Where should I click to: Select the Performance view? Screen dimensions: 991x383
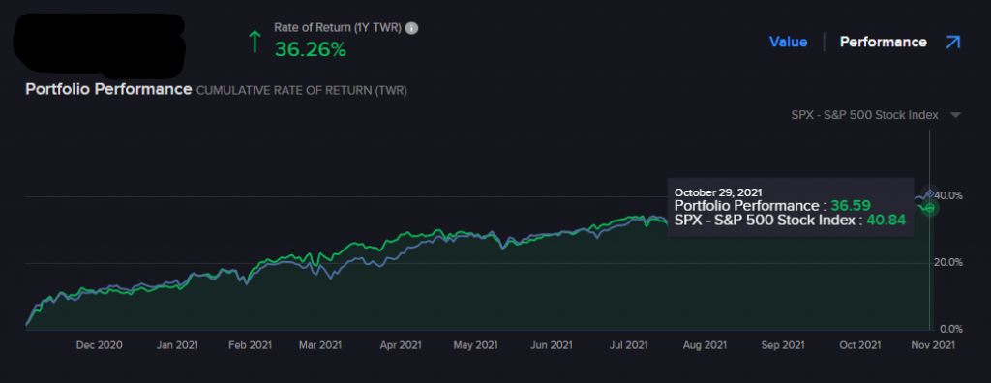coord(883,43)
